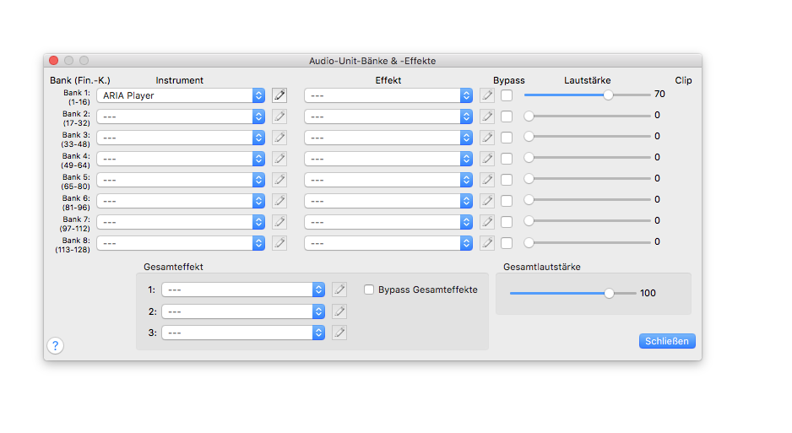Check the Bypass box for Bank 5
This screenshot has height=433, width=792.
507,180
